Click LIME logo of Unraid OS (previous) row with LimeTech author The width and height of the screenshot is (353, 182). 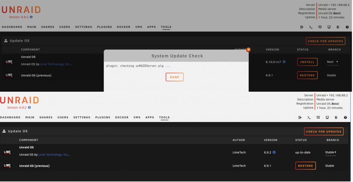click(x=7, y=165)
